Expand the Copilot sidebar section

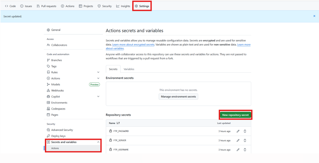pyautogui.click(x=98, y=96)
